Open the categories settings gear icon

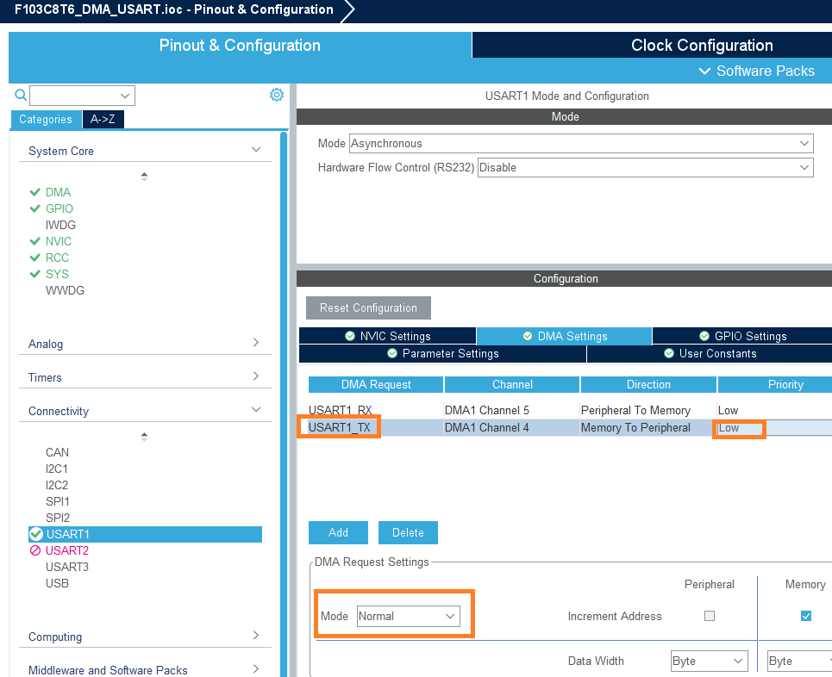pos(277,95)
